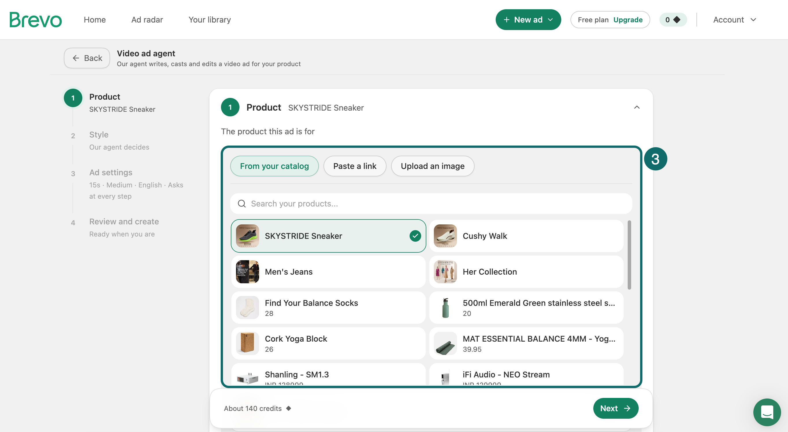This screenshot has width=788, height=432.
Task: Click the sock price "28" text
Action: coord(269,313)
